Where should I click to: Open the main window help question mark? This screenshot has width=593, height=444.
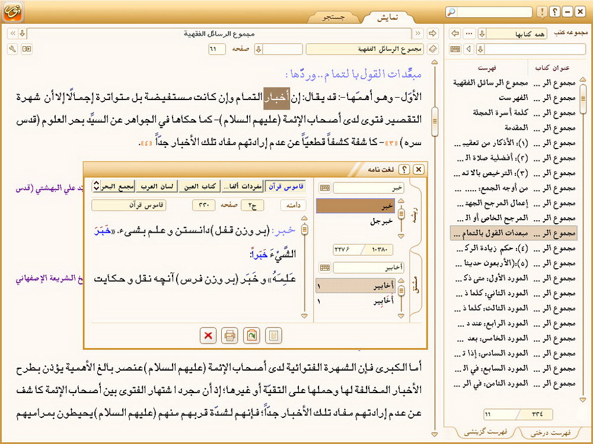[554, 12]
